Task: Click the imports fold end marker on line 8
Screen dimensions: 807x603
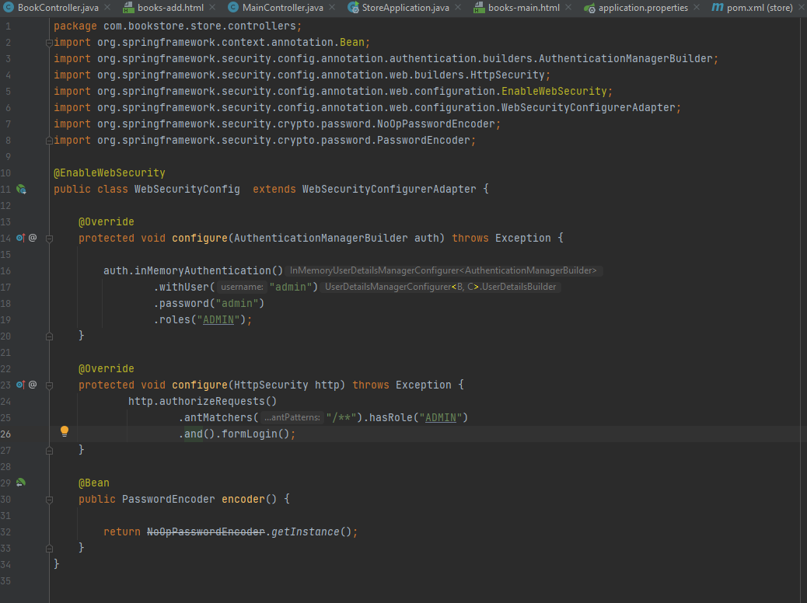Action: [50, 141]
